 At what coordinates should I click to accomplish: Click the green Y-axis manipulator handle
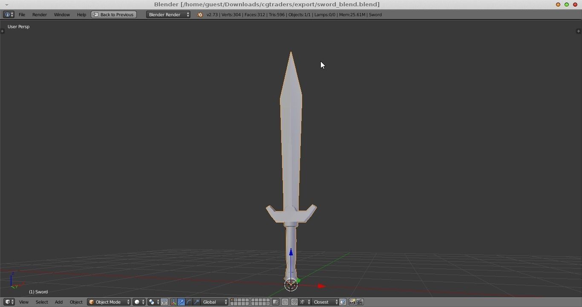point(298,281)
